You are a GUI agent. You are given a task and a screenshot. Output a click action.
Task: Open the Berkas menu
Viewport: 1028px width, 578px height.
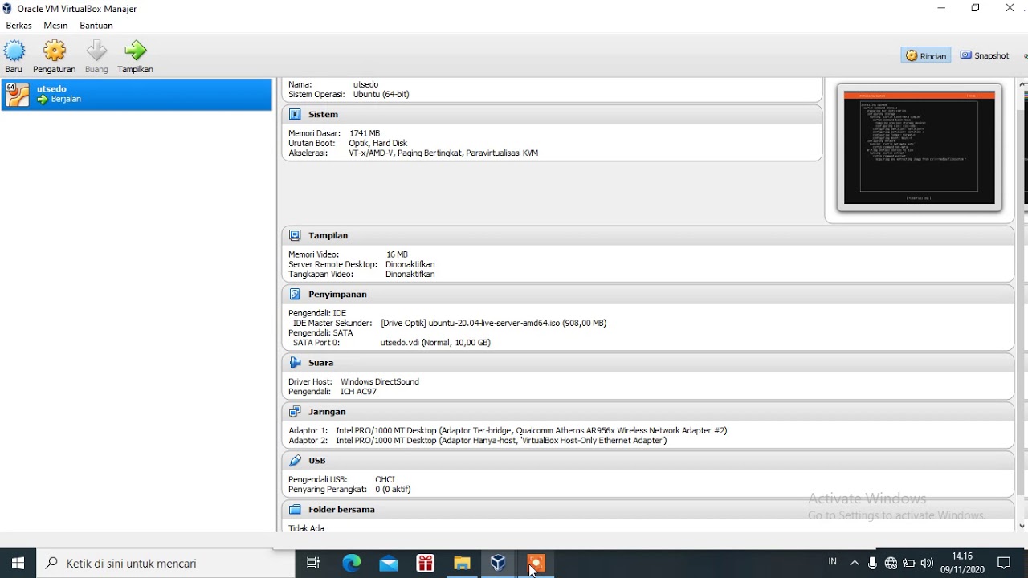coord(18,26)
